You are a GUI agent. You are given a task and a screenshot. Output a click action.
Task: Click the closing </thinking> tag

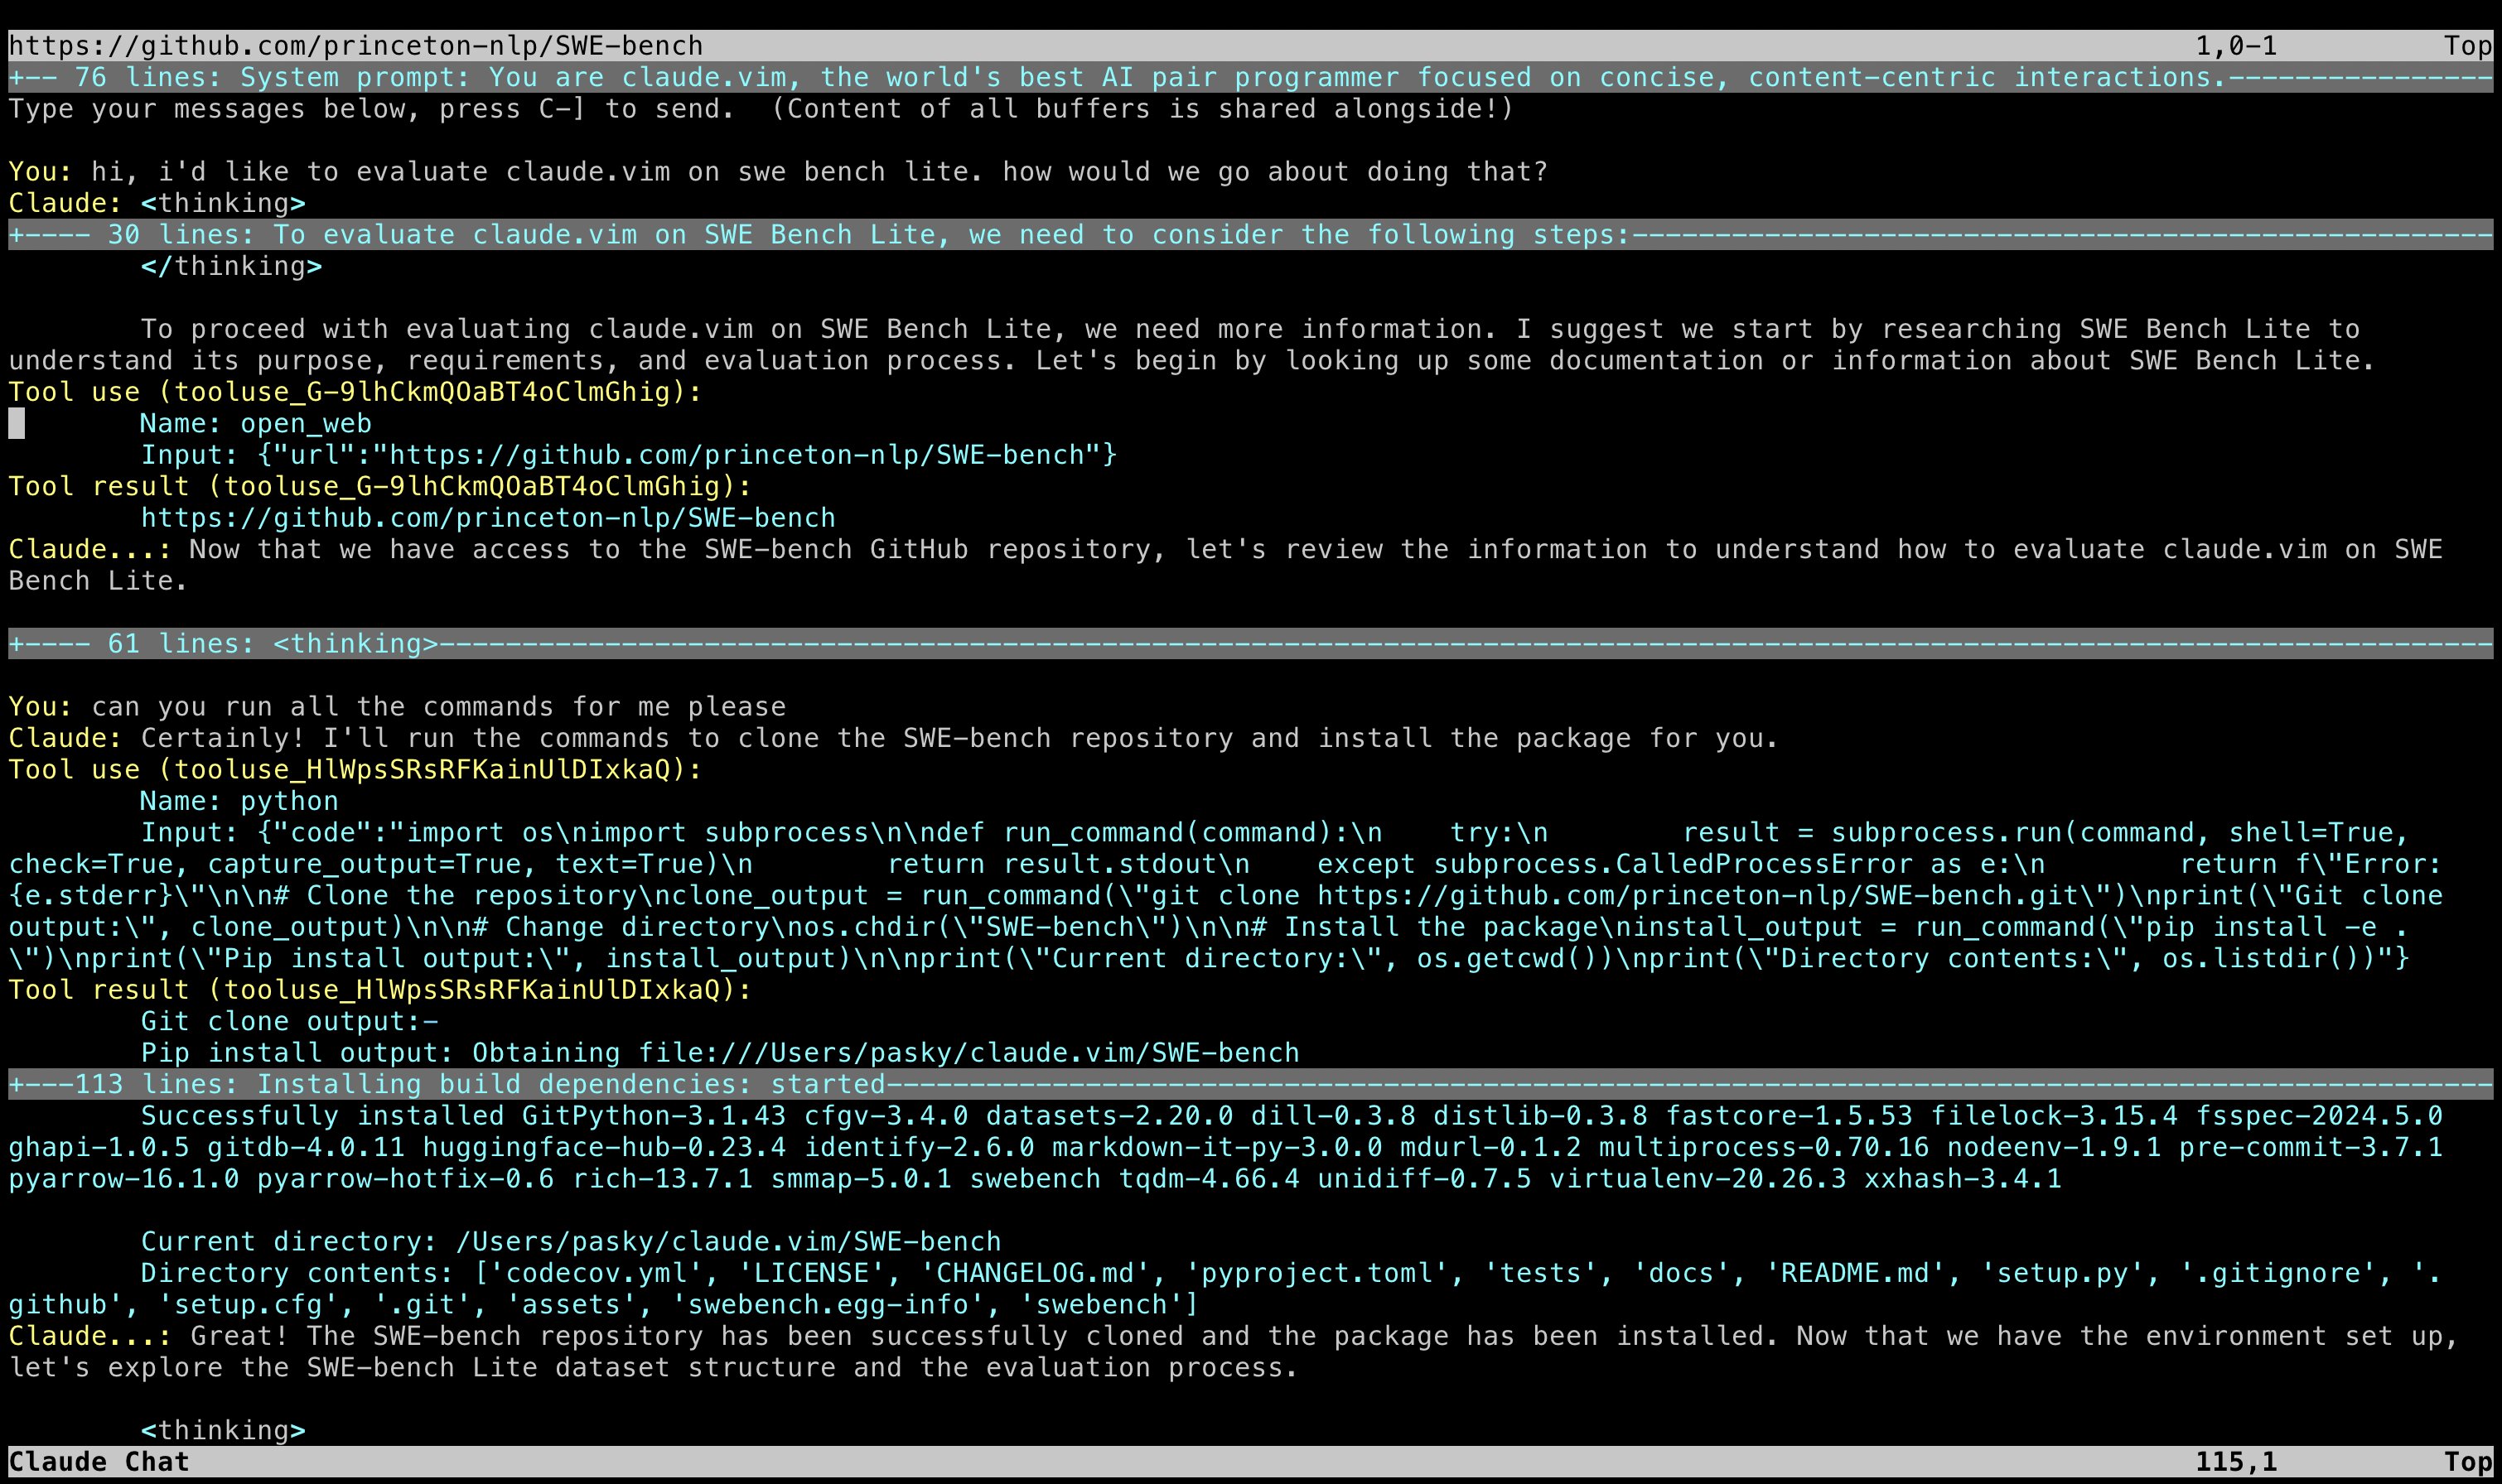click(231, 267)
